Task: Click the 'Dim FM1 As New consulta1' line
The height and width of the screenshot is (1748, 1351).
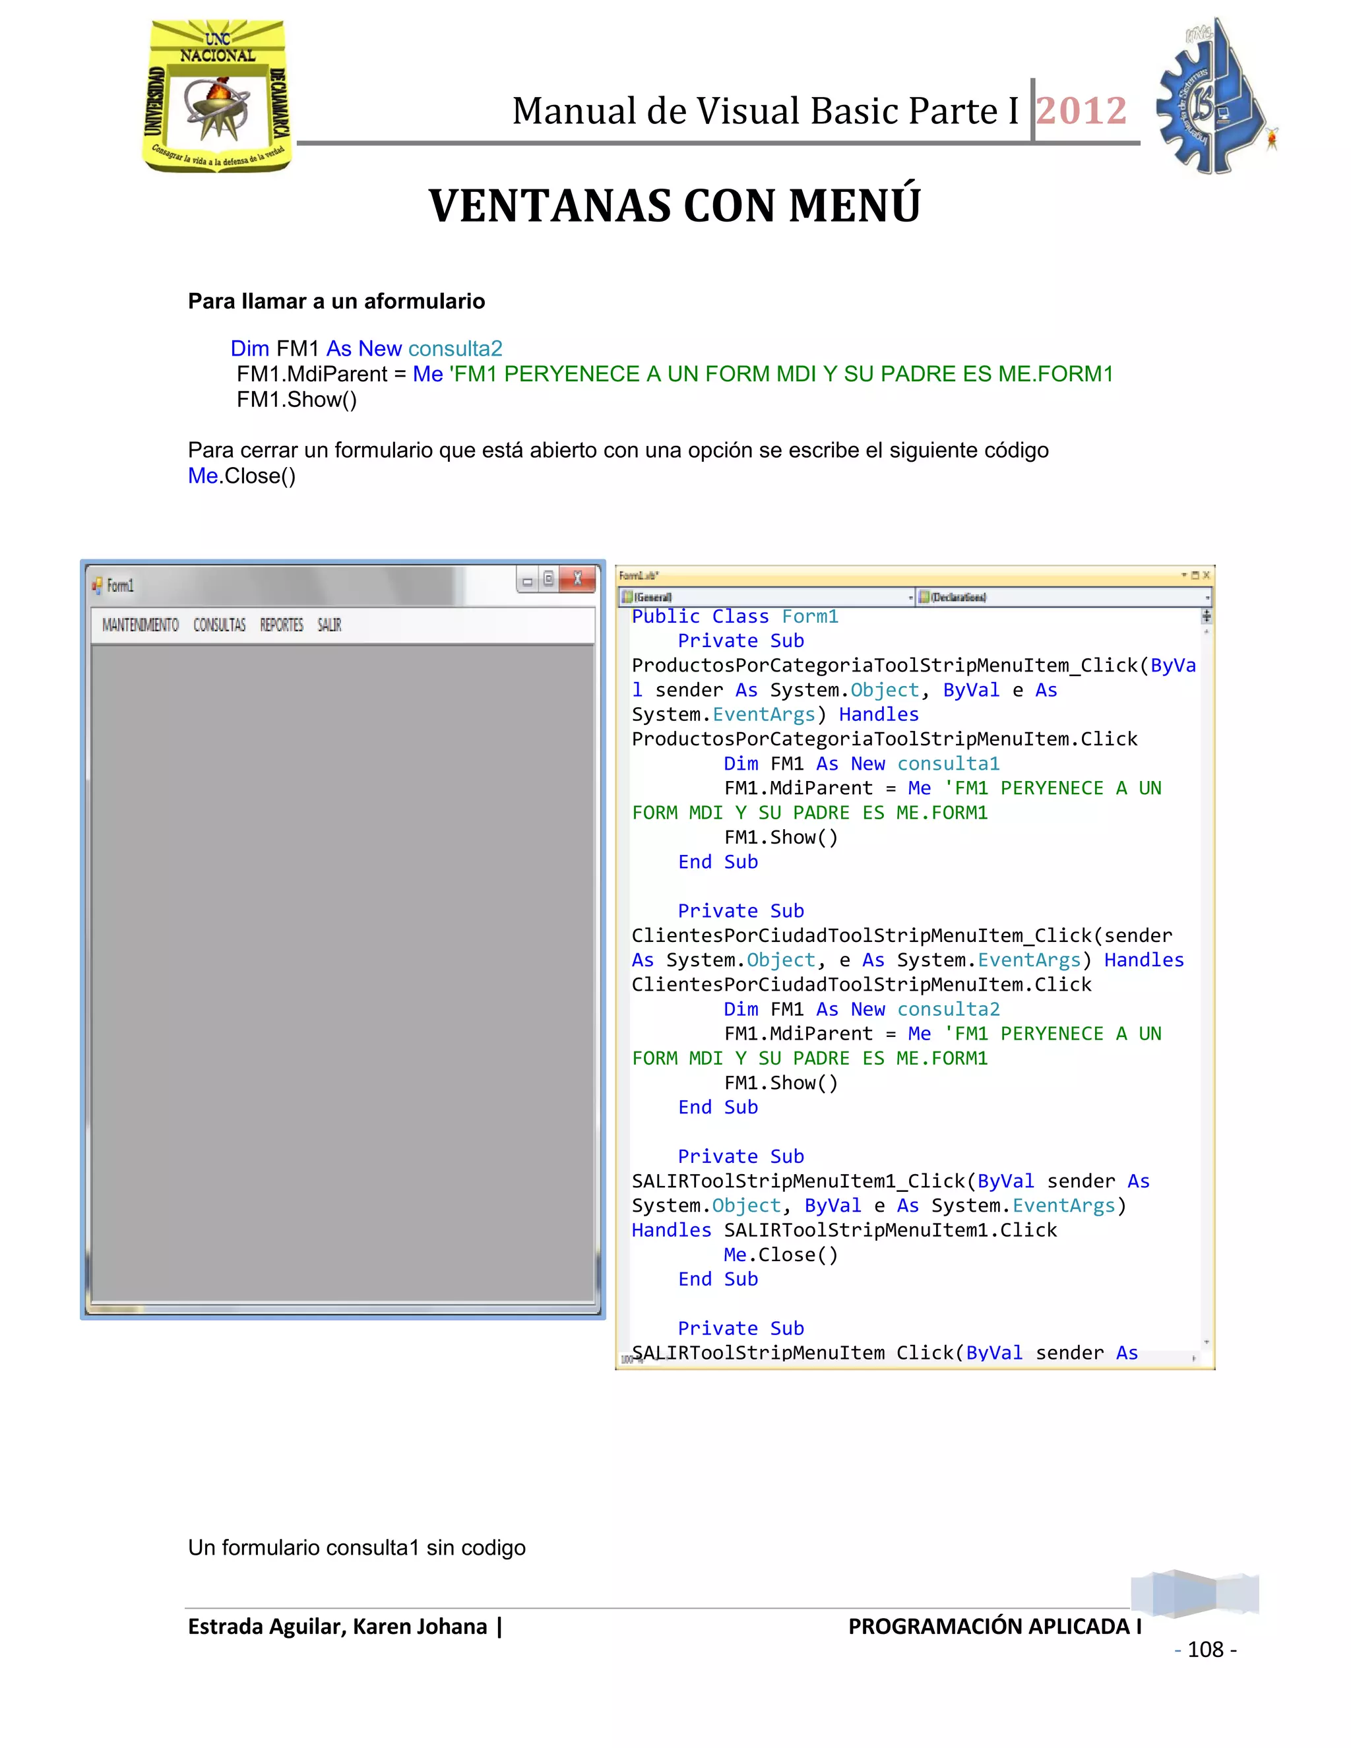Action: (862, 764)
